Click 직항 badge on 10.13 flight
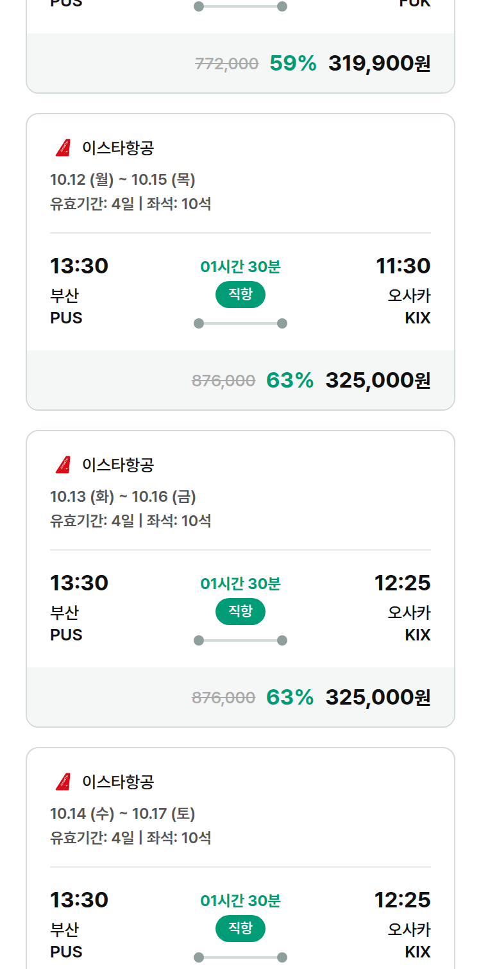Viewport: 481px width, 969px height. click(x=240, y=612)
